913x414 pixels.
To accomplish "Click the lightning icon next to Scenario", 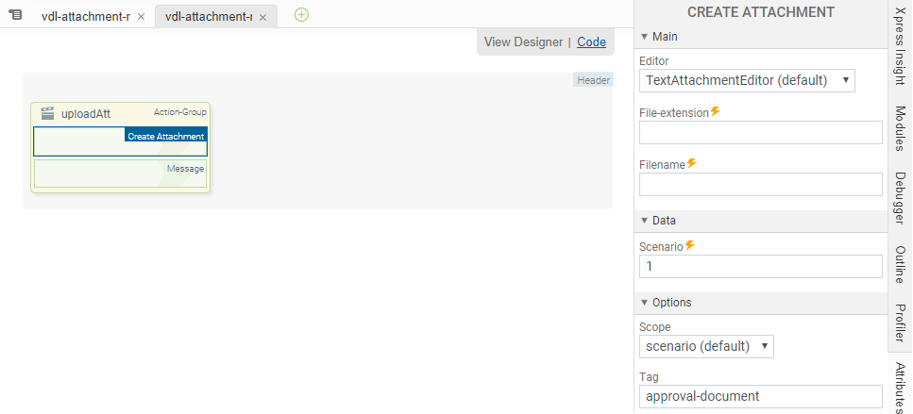I will [x=689, y=245].
